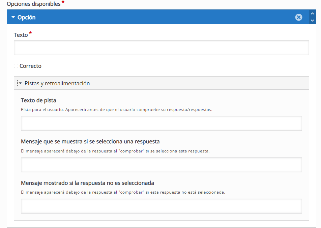Collapse the Opción panel using the white triangle
The width and height of the screenshot is (321, 228).
point(13,17)
